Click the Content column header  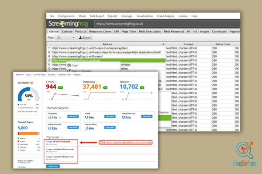click(189, 44)
